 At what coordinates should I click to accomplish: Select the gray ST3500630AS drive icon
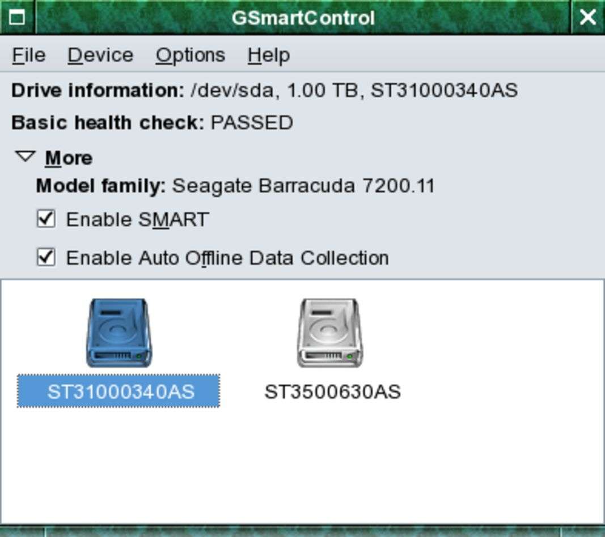329,333
